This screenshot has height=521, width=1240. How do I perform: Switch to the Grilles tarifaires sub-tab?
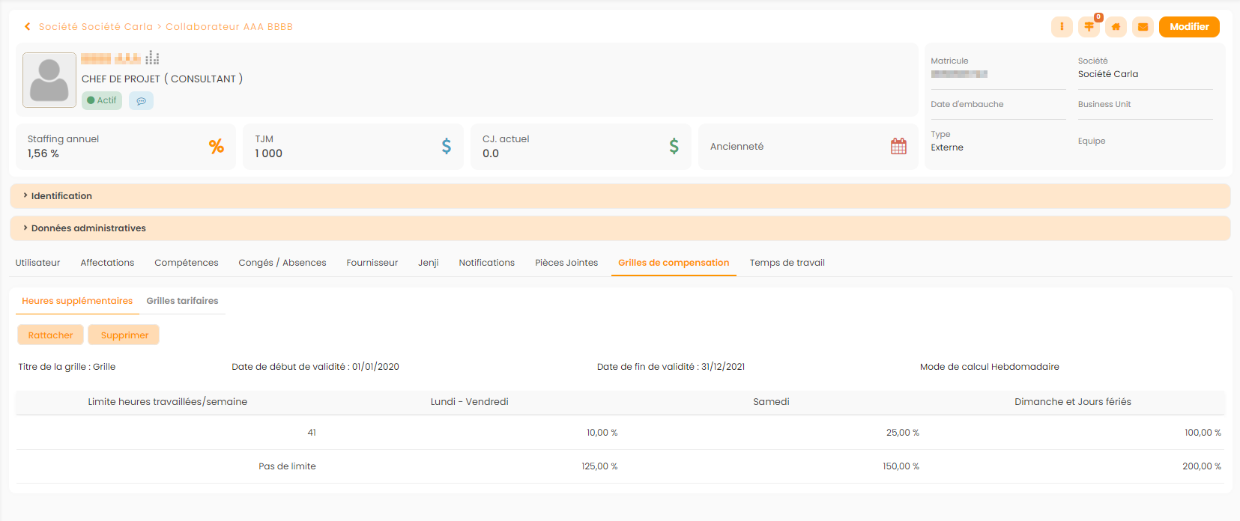point(182,301)
